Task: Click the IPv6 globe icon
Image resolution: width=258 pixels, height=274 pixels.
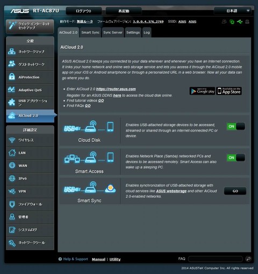Action: (12, 179)
